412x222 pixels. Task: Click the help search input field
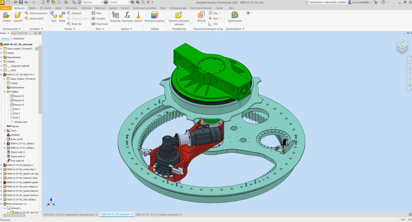(328, 2)
